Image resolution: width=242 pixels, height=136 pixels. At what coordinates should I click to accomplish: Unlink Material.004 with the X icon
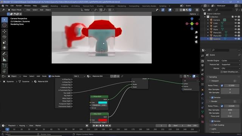(x=118, y=76)
